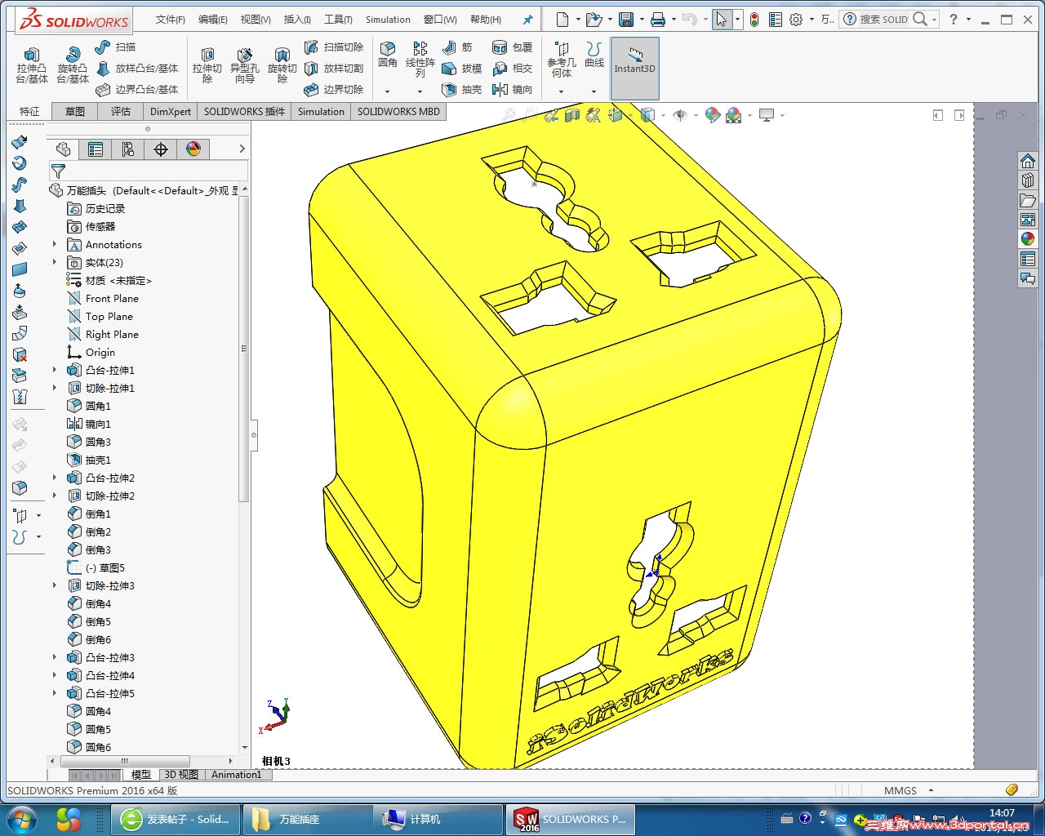
Task: Save the part with the floppy disk icon
Action: [x=626, y=20]
